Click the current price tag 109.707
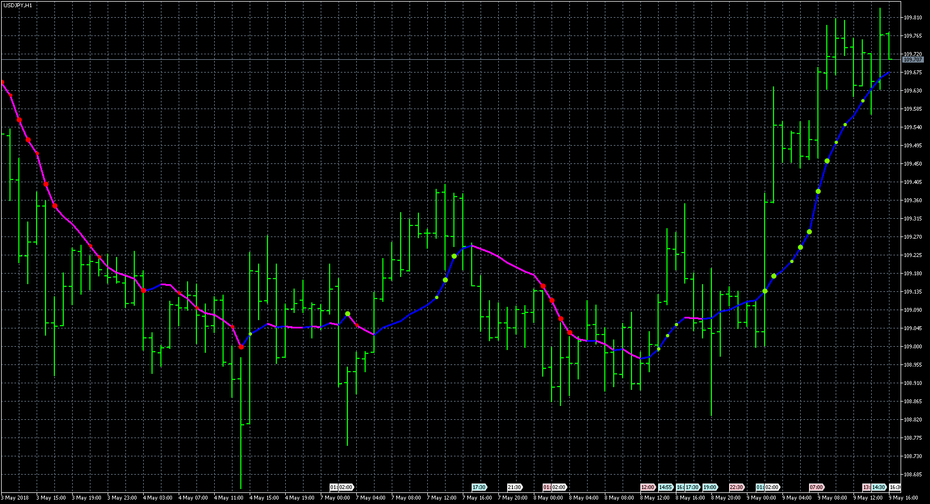 (913, 59)
